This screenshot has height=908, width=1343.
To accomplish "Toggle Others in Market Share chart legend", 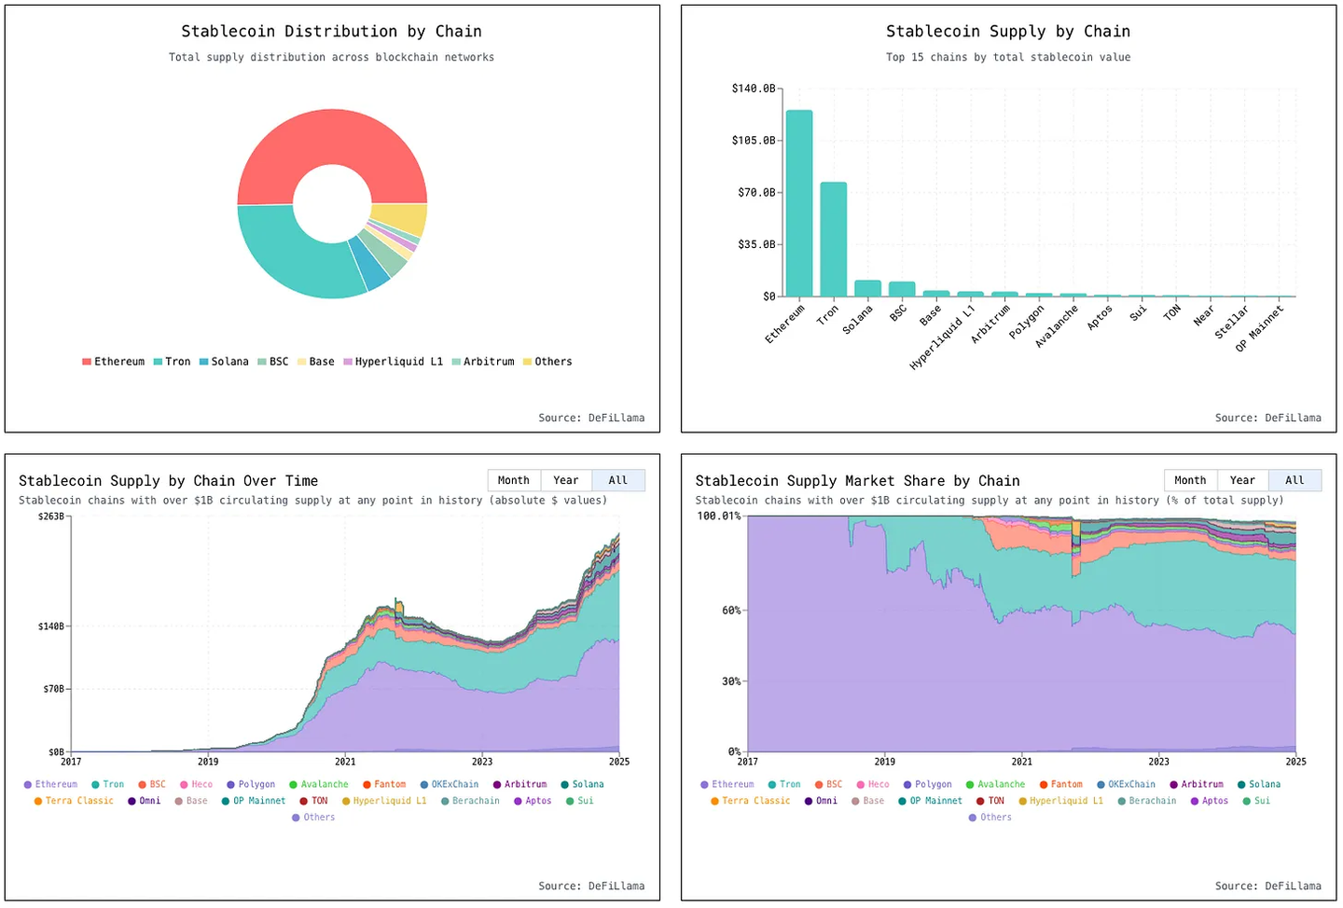I will [x=990, y=818].
